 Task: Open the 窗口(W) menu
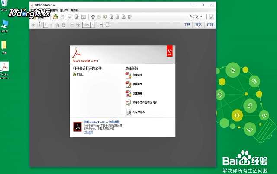tap(64, 10)
